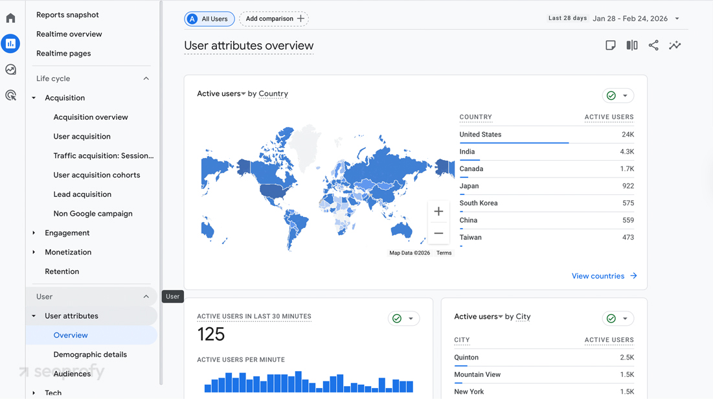Open the Audiences report

[72, 374]
